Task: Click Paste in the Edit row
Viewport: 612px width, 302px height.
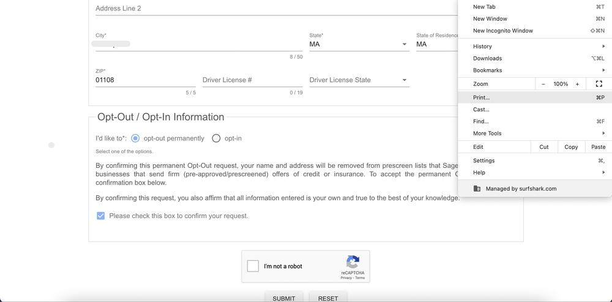Action: (599, 147)
